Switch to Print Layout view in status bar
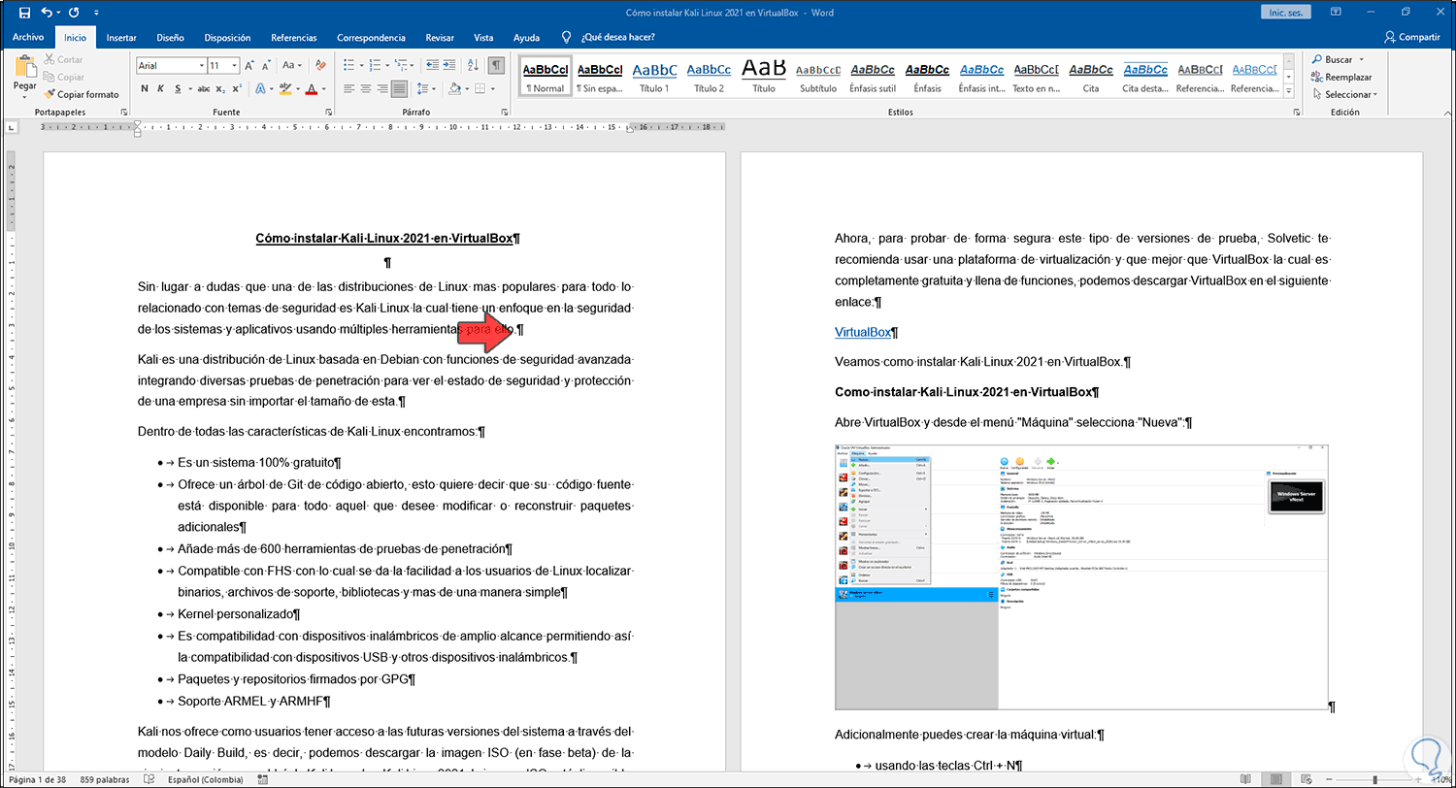This screenshot has height=788, width=1456. [1277, 779]
